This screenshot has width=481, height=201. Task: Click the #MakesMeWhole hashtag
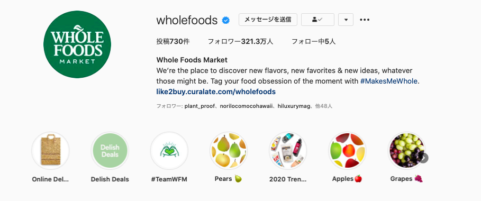click(389, 81)
